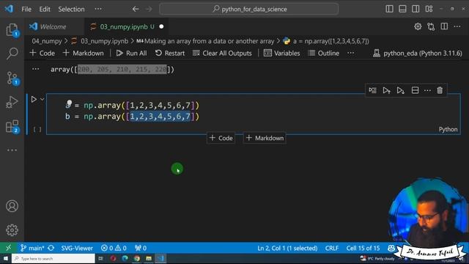Open notebook diff compare icon
The width and height of the screenshot is (469, 264).
point(431,26)
